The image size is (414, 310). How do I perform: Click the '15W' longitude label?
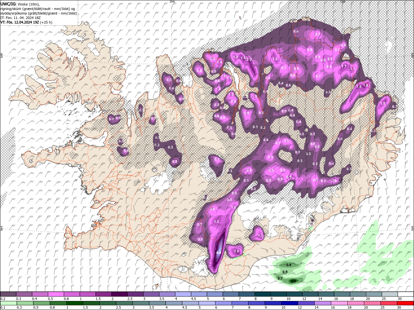click(x=343, y=2)
